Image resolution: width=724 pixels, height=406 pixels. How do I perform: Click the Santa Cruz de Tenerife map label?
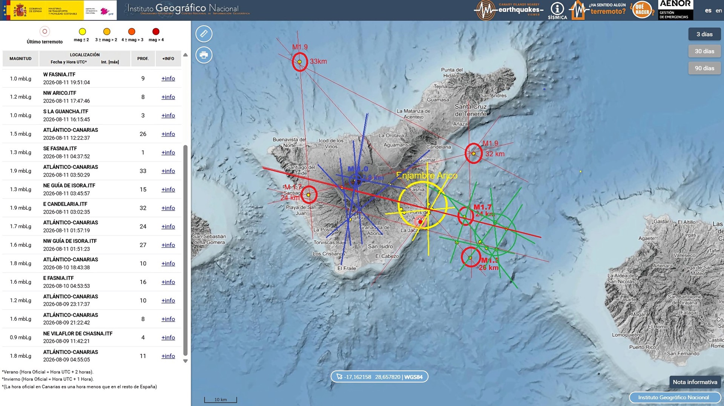click(471, 110)
